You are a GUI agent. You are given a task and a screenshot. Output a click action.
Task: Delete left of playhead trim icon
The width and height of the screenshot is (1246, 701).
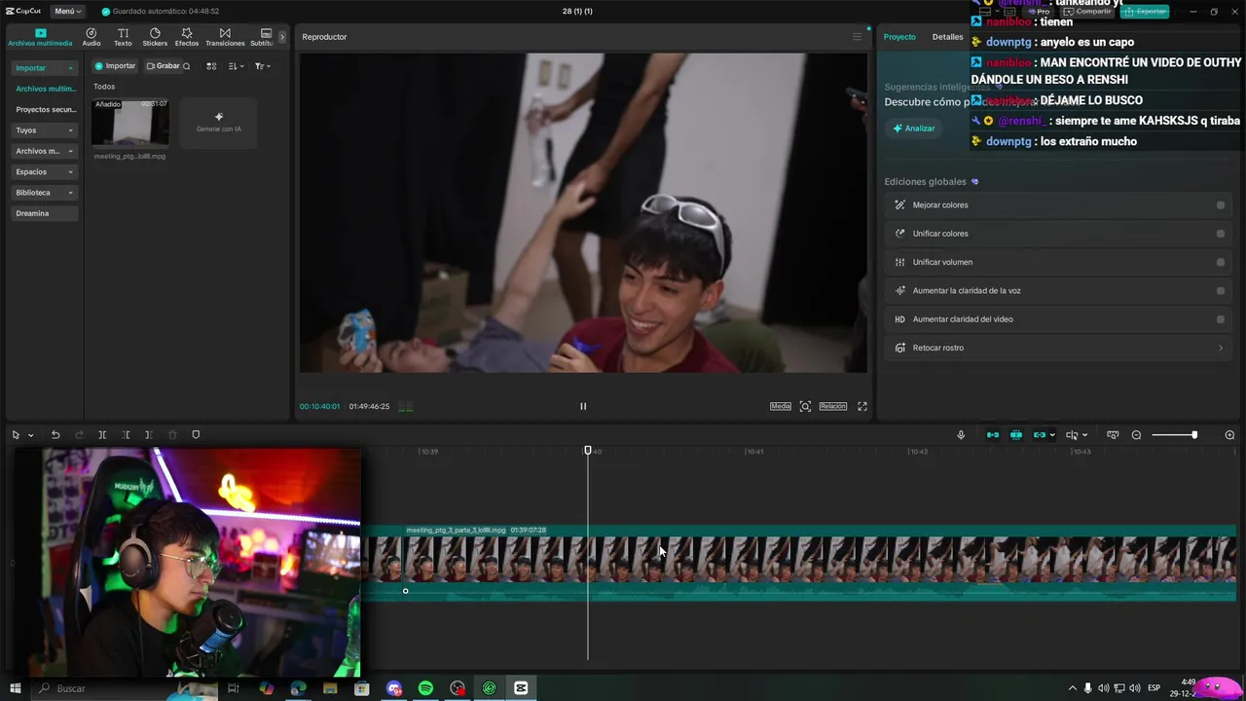point(126,435)
